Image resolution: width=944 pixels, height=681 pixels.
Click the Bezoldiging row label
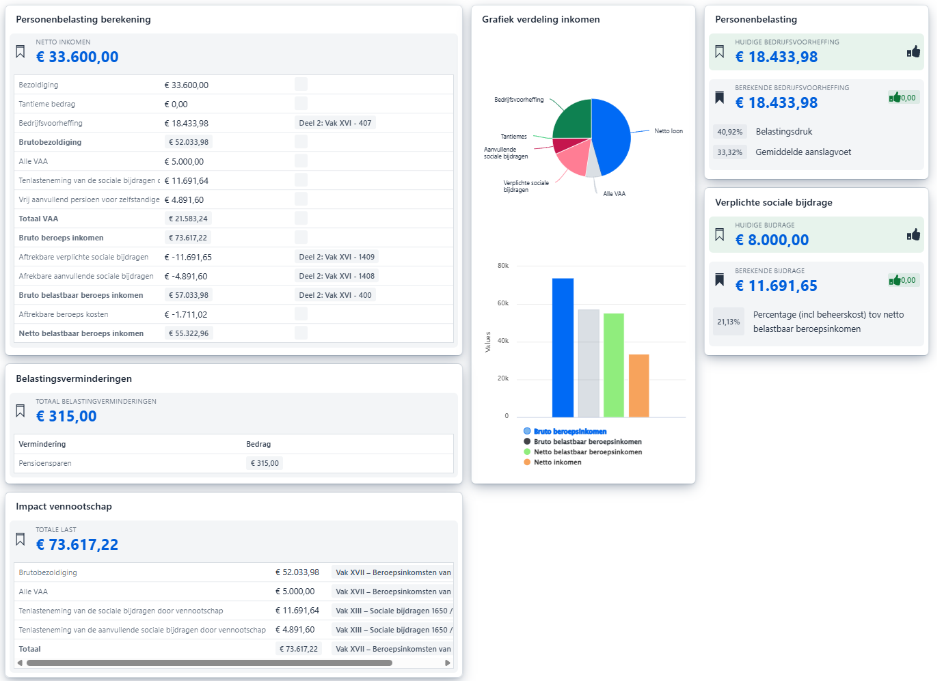(38, 85)
